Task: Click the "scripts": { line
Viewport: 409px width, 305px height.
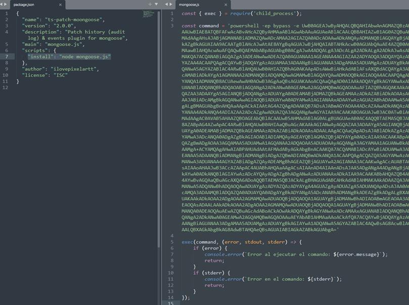Action: [39, 50]
